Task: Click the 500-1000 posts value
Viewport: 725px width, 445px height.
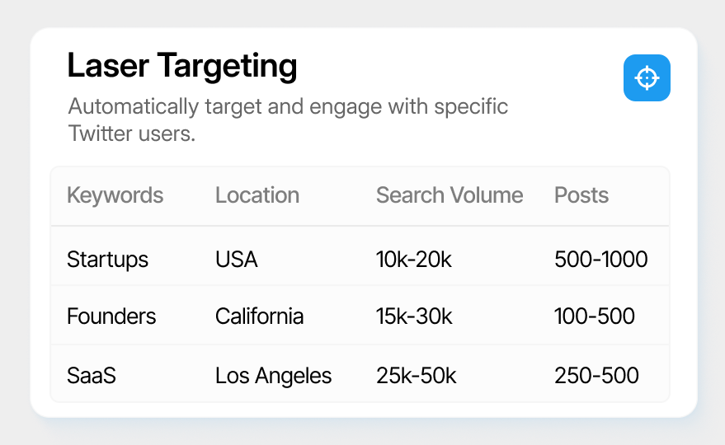Action: [x=601, y=260]
